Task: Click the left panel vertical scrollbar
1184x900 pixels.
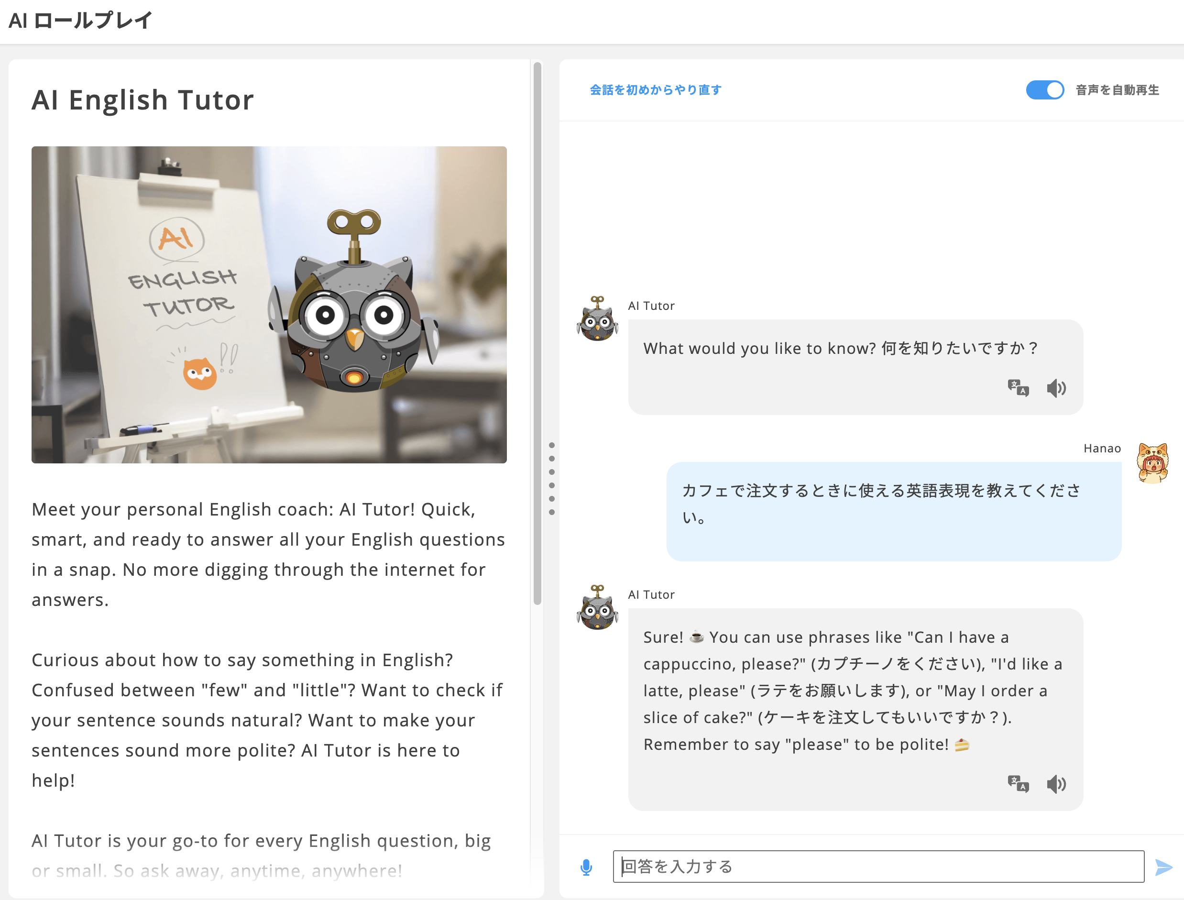Action: [537, 333]
